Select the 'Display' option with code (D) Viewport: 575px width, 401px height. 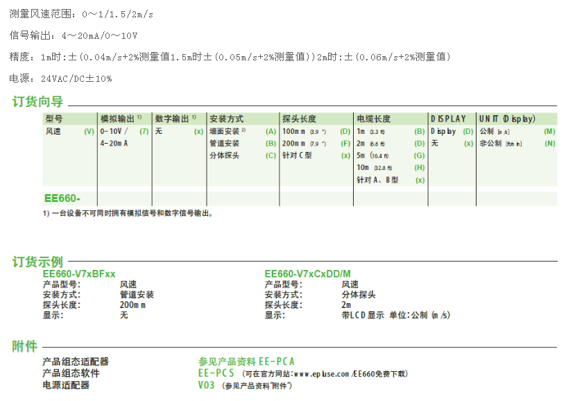[443, 131]
